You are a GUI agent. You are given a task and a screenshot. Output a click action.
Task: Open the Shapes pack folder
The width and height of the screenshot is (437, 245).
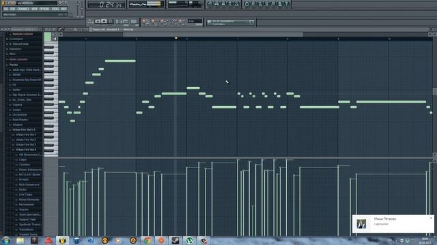[x=18, y=125]
